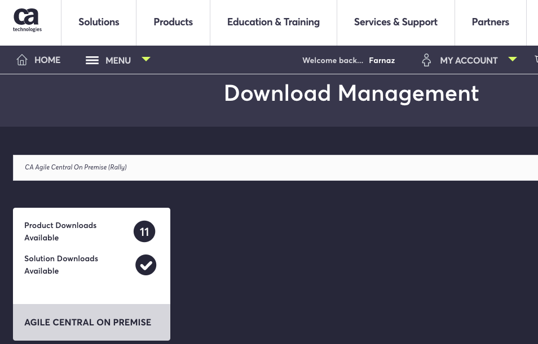Screen dimensions: 538x344
Task: Click the MENU label
Action: click(118, 61)
